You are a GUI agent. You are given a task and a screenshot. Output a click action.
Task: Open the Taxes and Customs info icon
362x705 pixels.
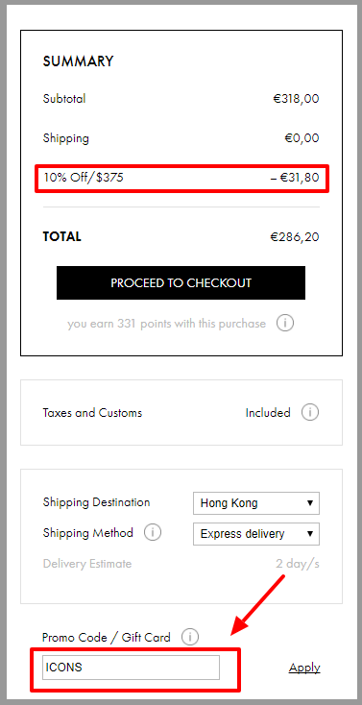tap(310, 412)
